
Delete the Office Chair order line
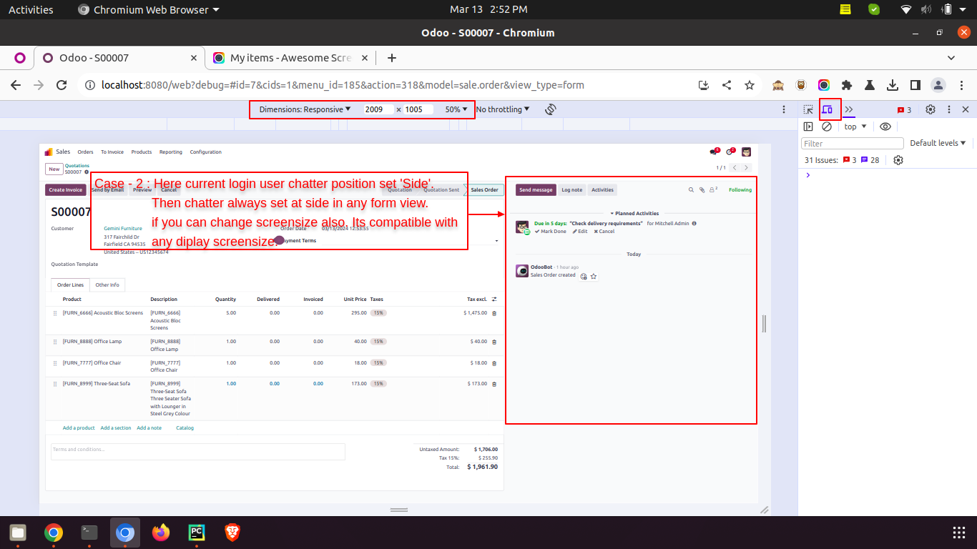pos(494,363)
